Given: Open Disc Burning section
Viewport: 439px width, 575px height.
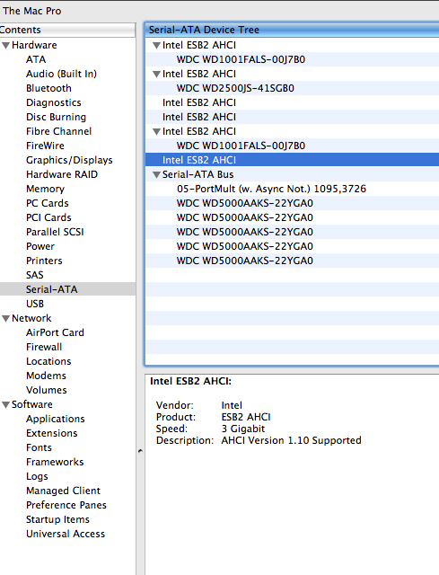Looking at the screenshot, I should point(56,117).
